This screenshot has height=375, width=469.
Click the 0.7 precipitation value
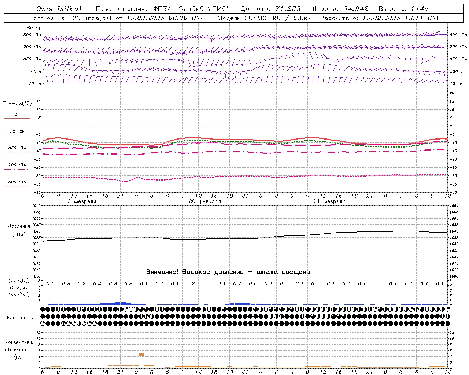coord(237,284)
